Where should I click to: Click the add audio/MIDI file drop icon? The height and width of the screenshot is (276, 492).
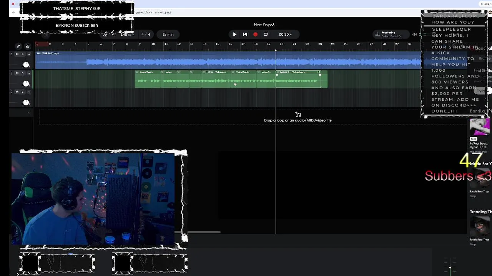tap(298, 114)
